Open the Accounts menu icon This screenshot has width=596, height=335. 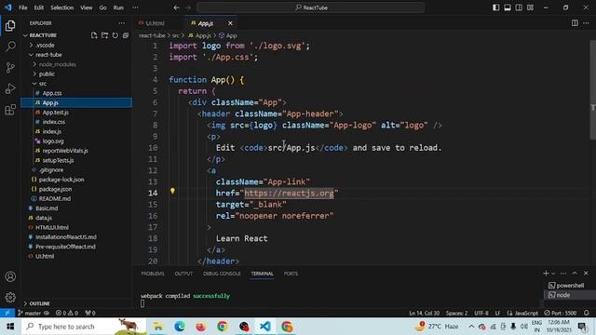pos(10,276)
